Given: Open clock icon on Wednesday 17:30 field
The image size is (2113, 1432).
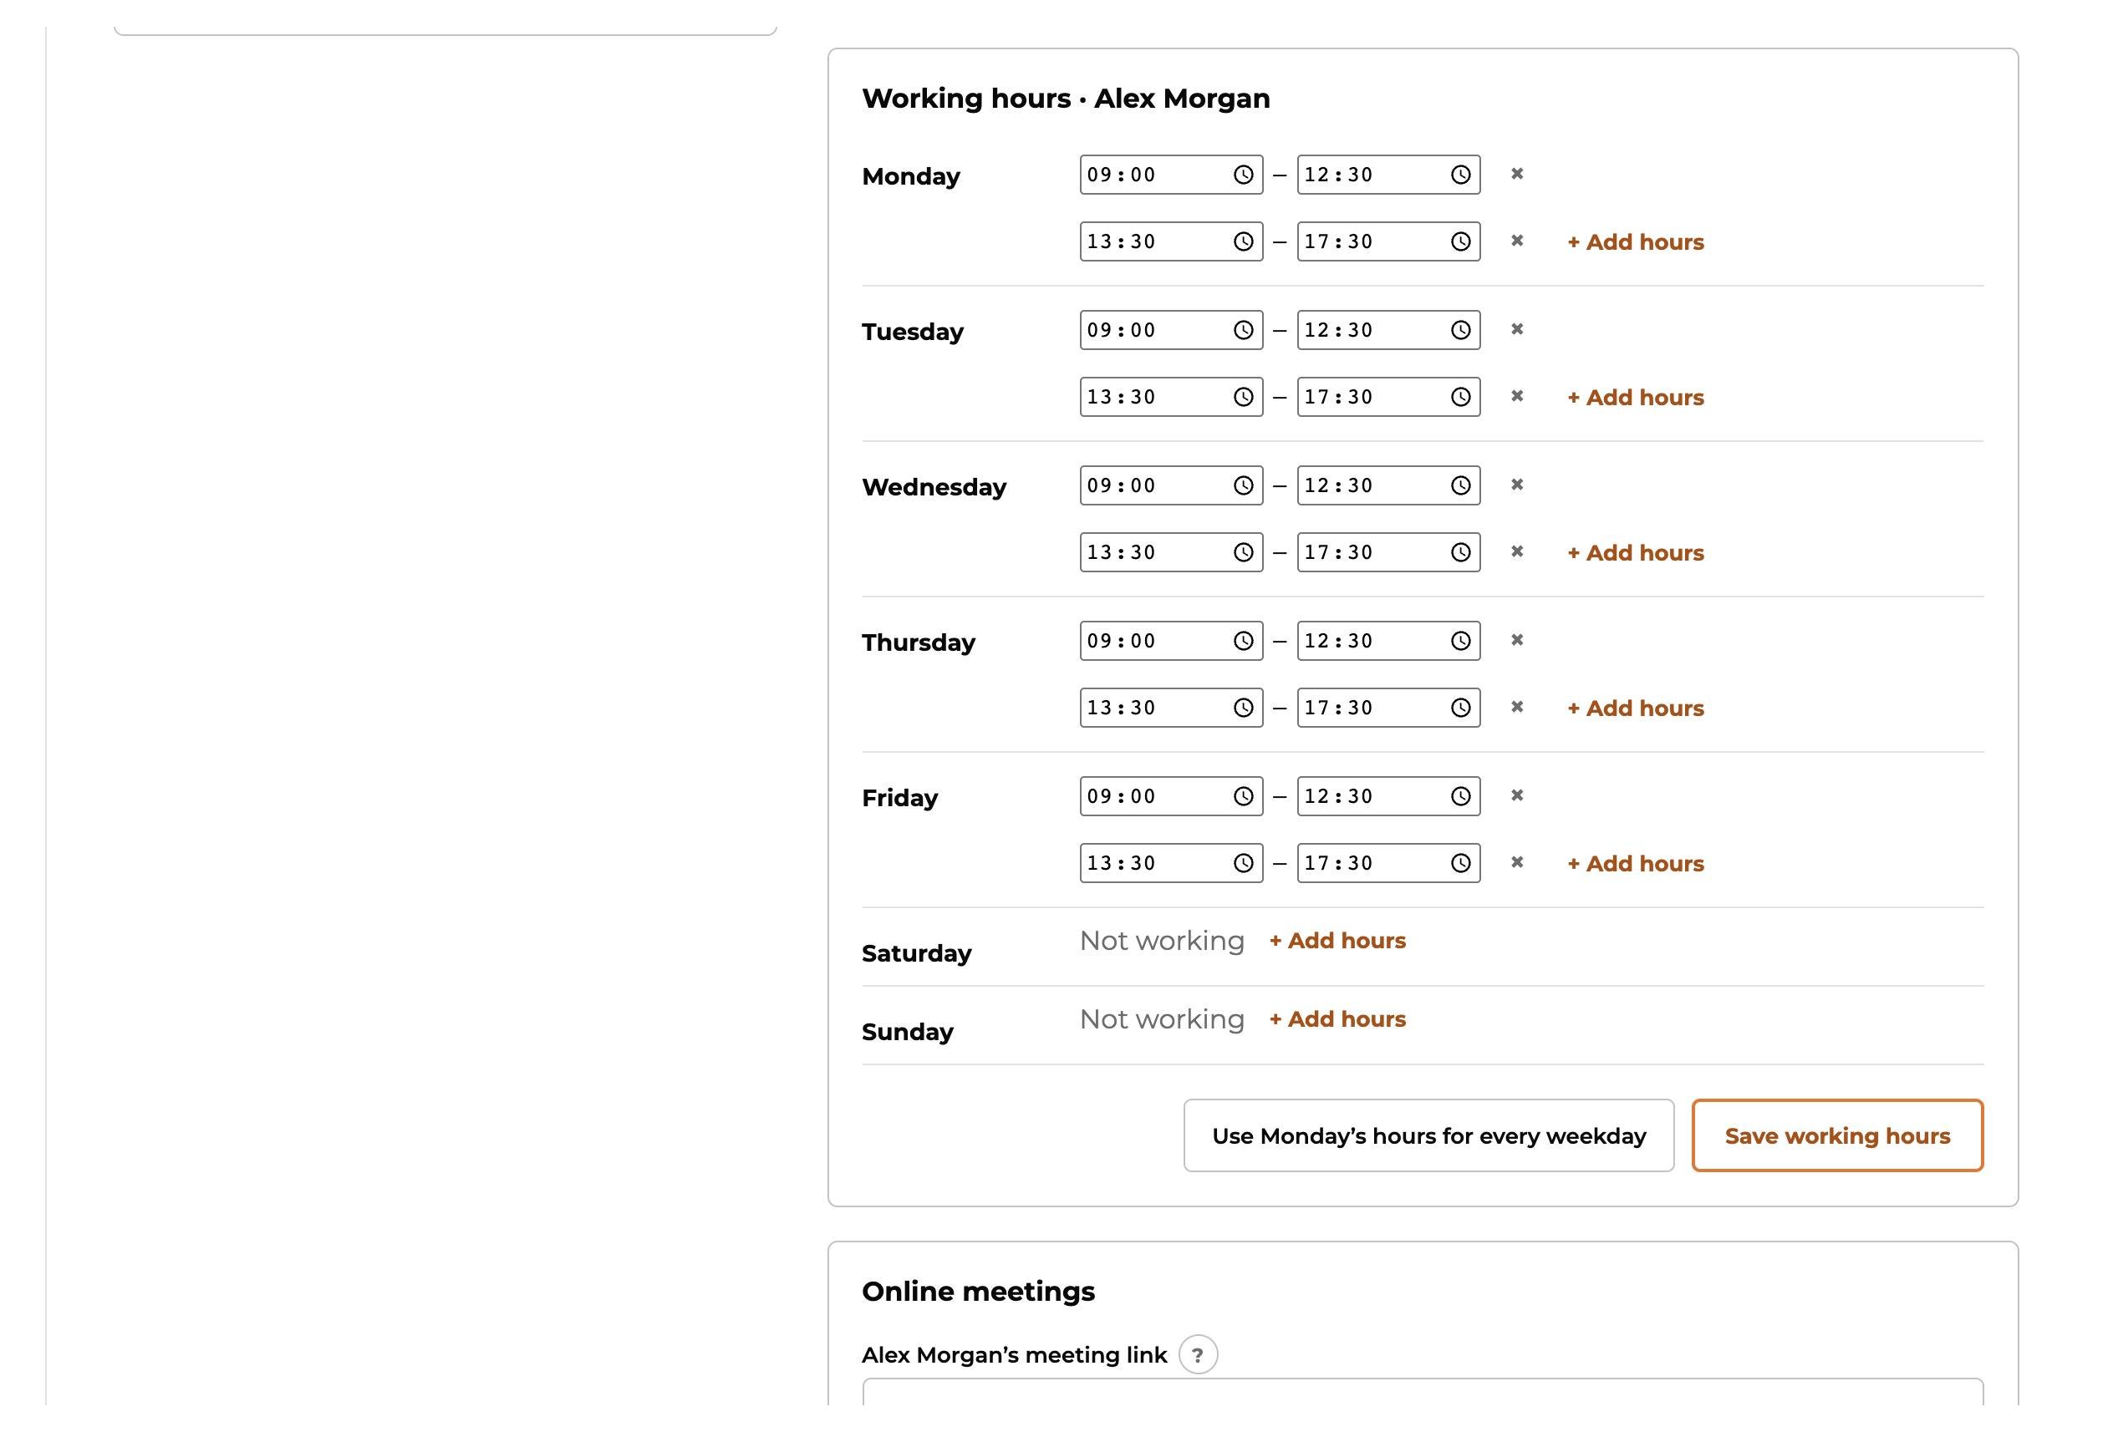Looking at the screenshot, I should coord(1460,552).
